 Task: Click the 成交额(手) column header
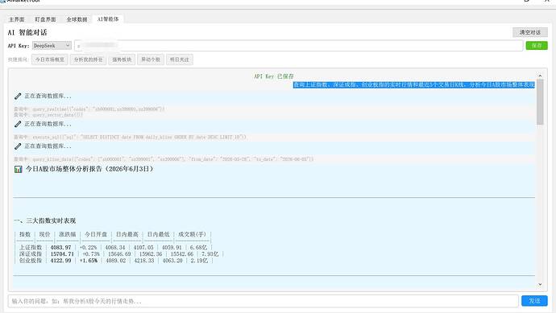[x=192, y=234]
